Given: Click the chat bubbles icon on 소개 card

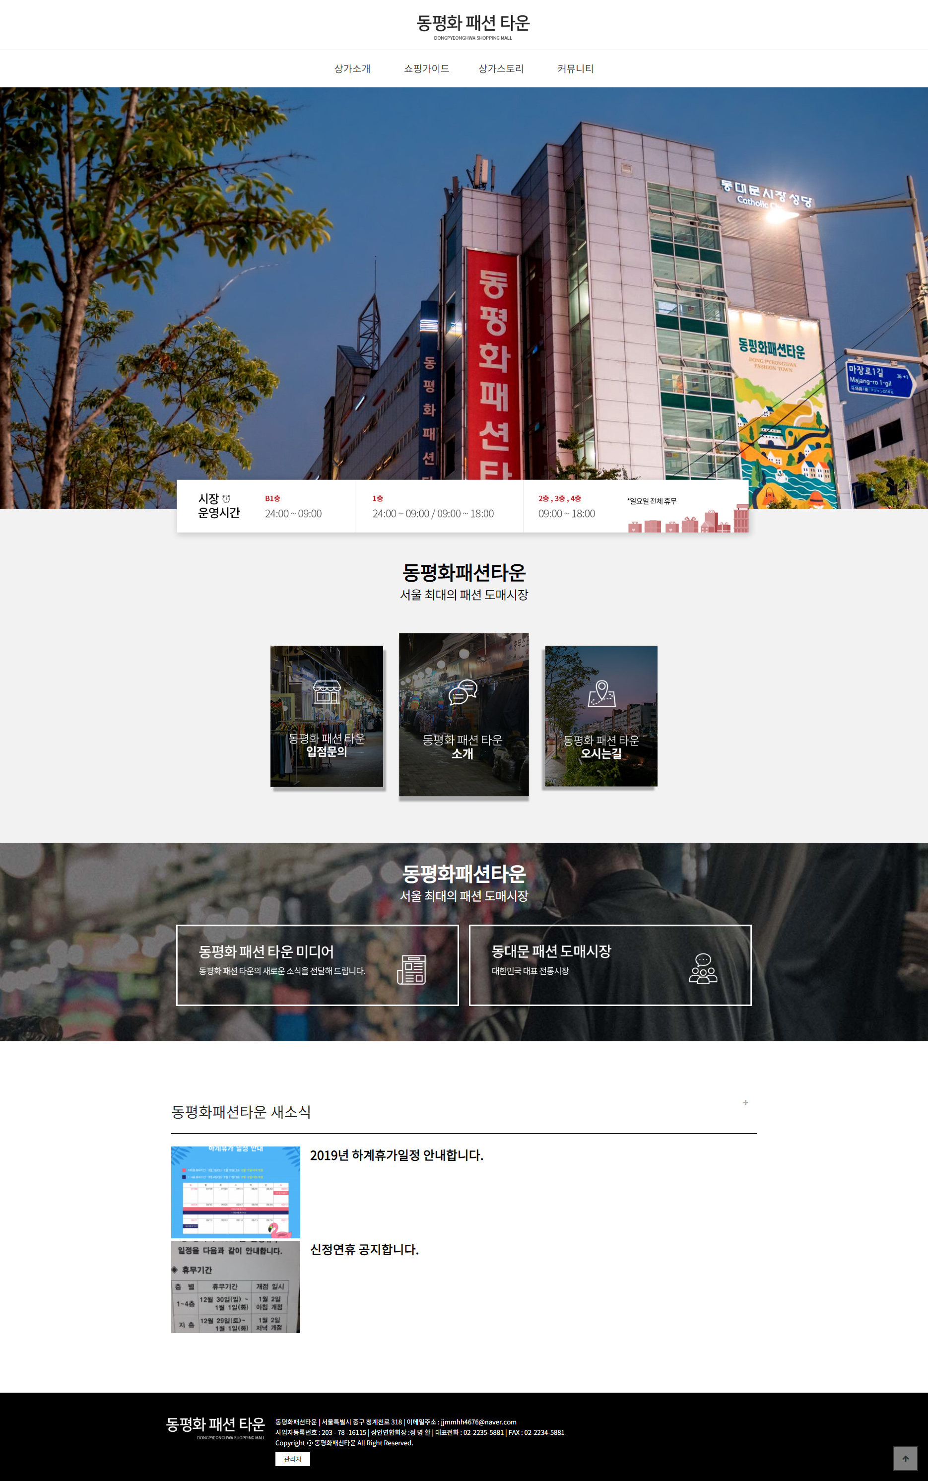Looking at the screenshot, I should coord(463,692).
